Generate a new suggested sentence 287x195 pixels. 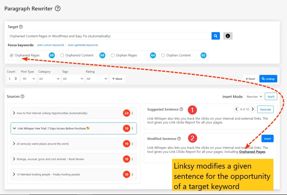click(265, 109)
